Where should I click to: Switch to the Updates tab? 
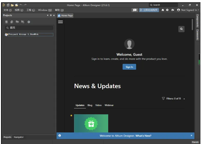[80, 105]
